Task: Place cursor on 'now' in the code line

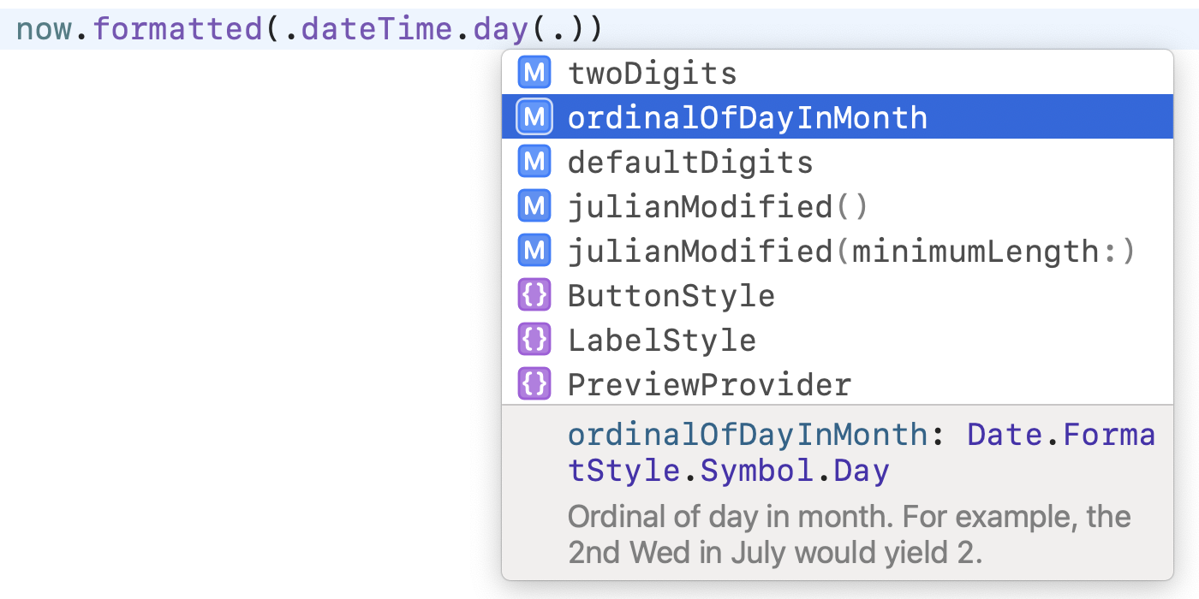Action: [x=45, y=29]
